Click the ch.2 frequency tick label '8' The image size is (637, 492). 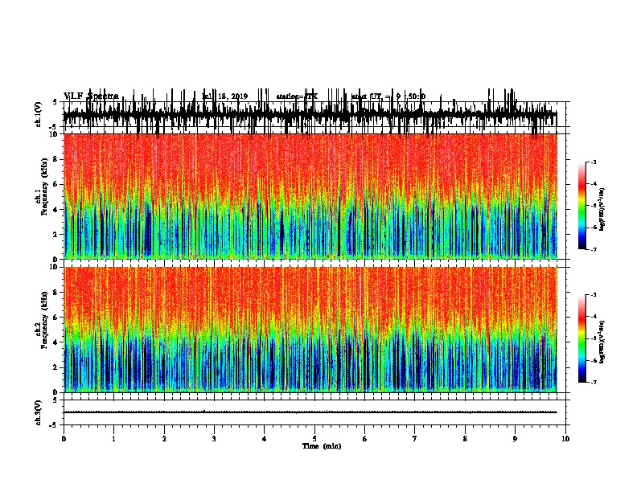pyautogui.click(x=56, y=293)
